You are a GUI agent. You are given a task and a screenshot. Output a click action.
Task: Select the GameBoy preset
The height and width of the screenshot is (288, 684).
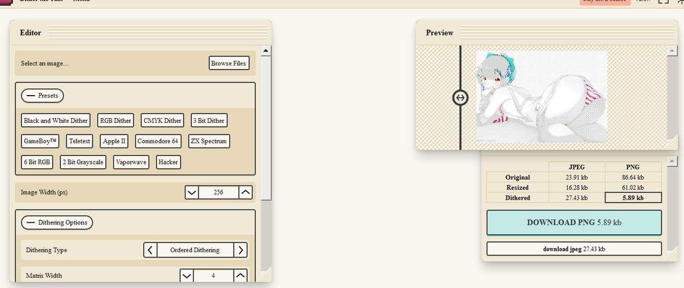41,142
